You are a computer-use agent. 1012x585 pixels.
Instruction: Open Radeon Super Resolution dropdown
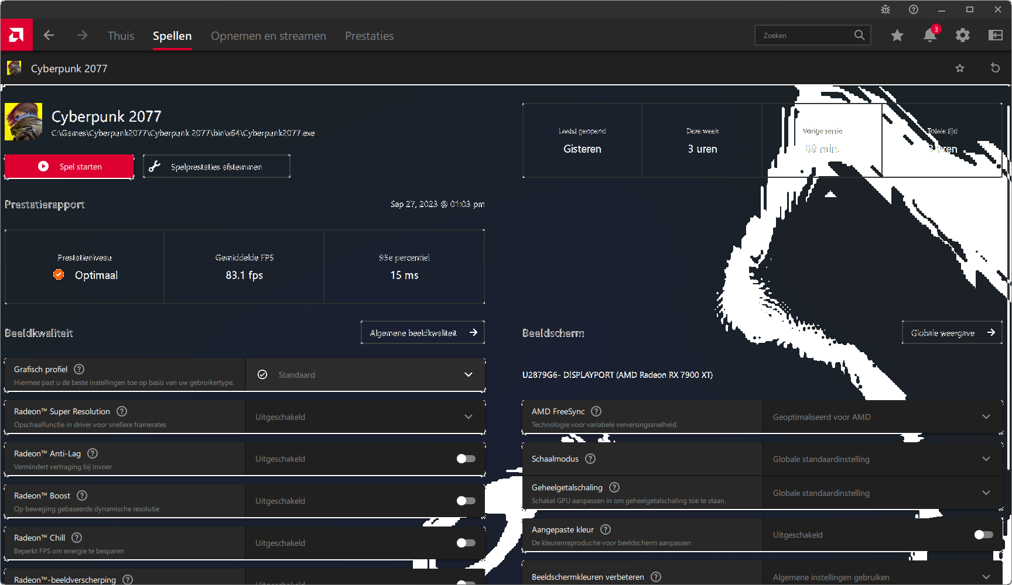[365, 417]
